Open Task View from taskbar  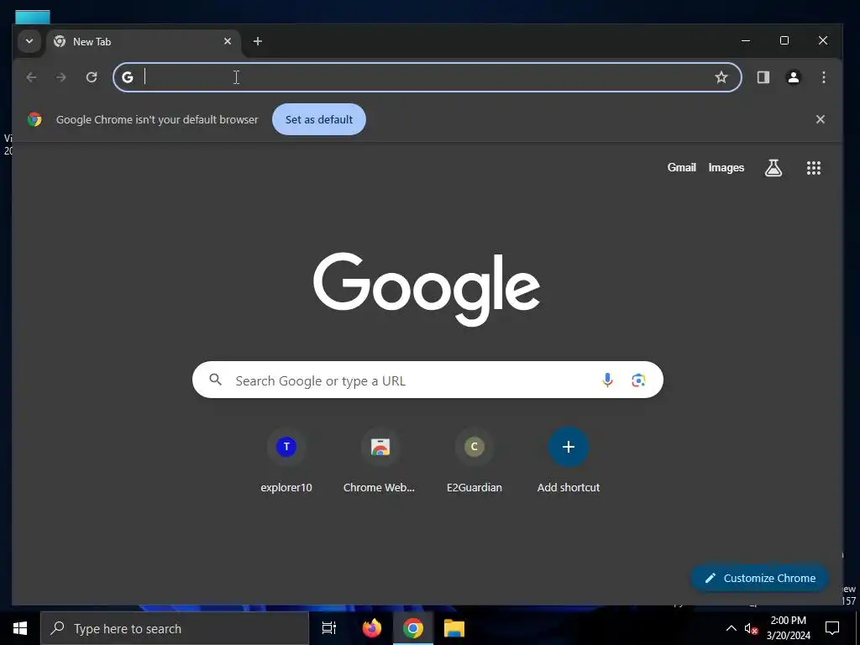[329, 628]
